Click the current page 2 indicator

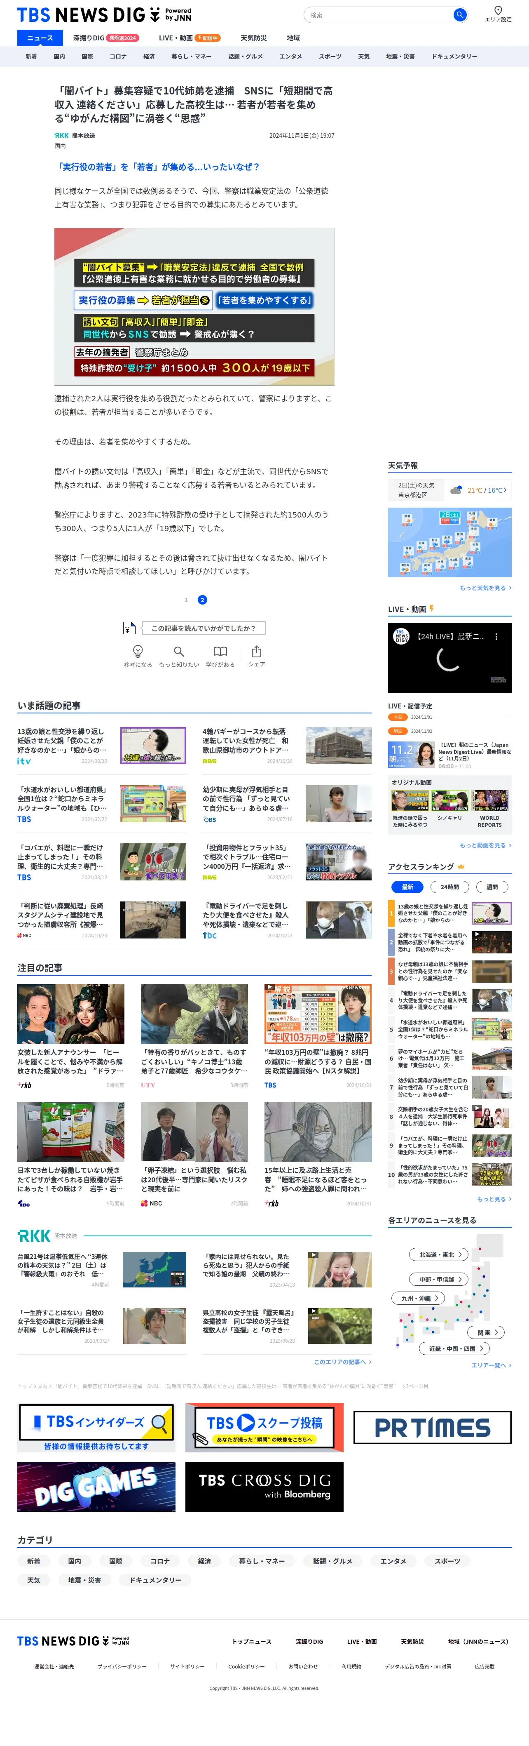coord(202,600)
